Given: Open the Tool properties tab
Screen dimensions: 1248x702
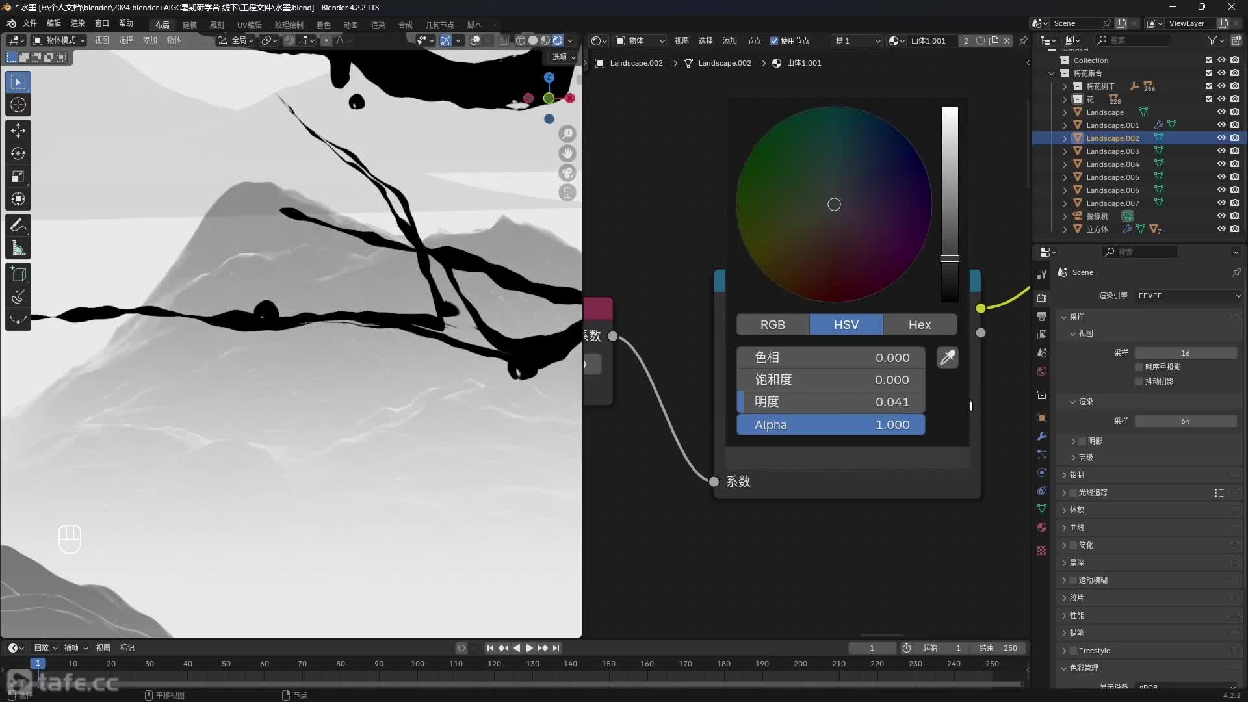Looking at the screenshot, I should (x=1042, y=275).
